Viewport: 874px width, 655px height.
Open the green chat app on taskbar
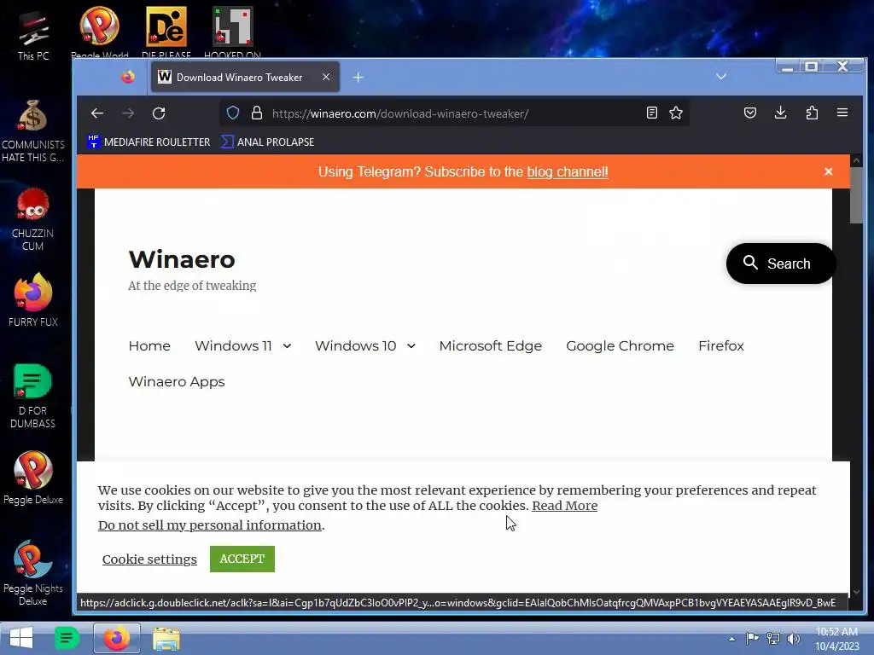[67, 638]
